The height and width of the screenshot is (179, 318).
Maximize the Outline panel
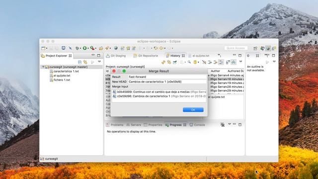(273, 55)
